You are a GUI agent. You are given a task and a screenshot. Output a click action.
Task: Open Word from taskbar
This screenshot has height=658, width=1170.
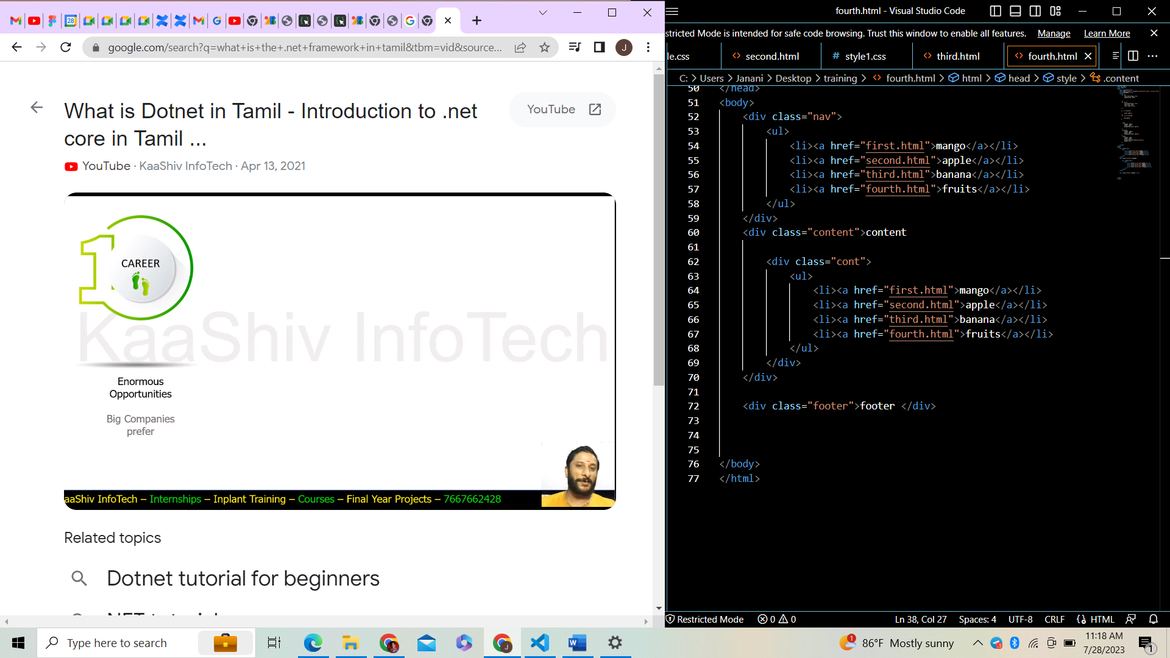click(x=577, y=643)
